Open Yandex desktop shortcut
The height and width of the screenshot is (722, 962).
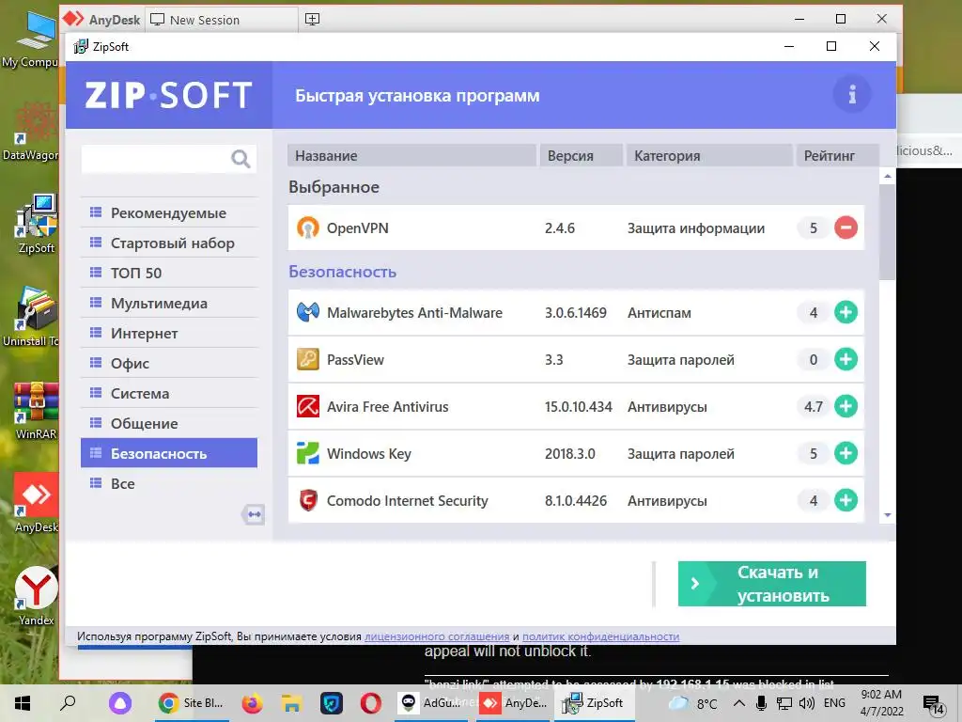pyautogui.click(x=37, y=596)
